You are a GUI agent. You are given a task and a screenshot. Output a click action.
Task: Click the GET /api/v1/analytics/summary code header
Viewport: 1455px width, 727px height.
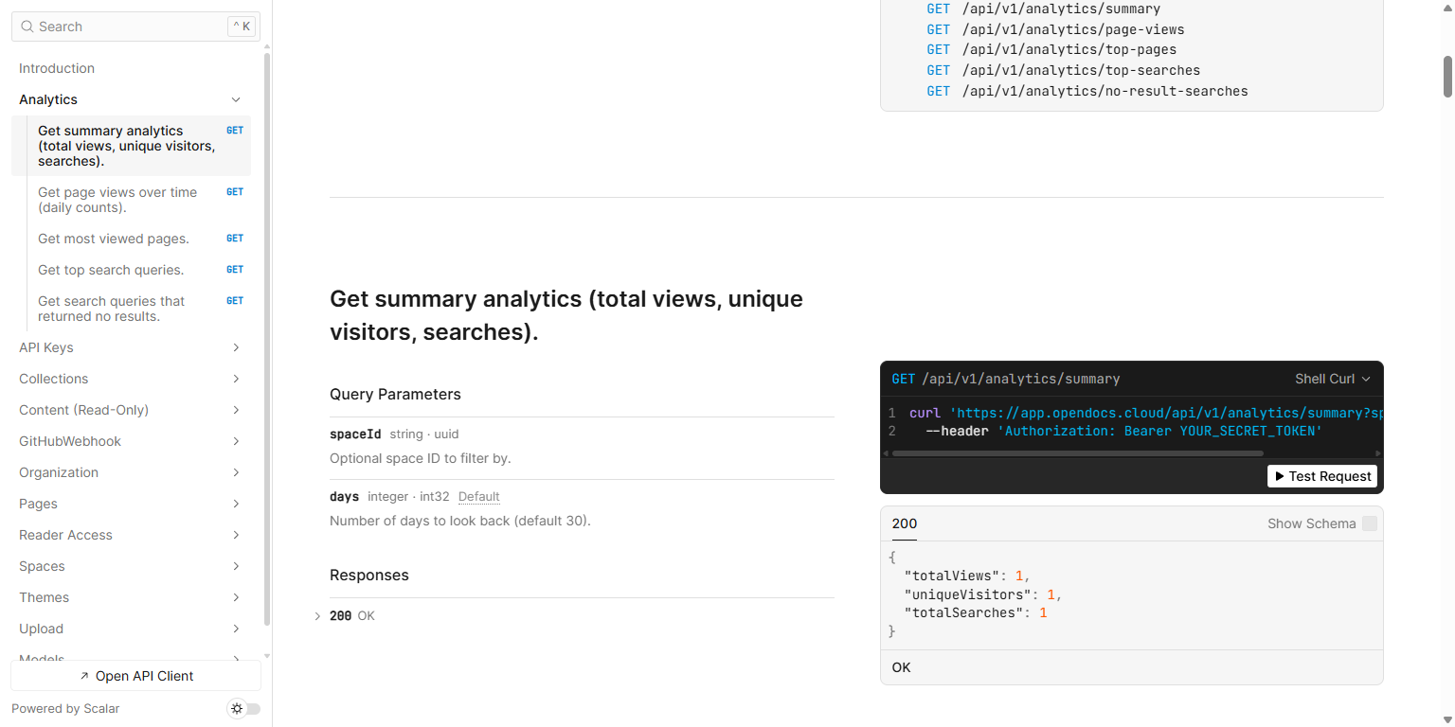click(x=1006, y=379)
